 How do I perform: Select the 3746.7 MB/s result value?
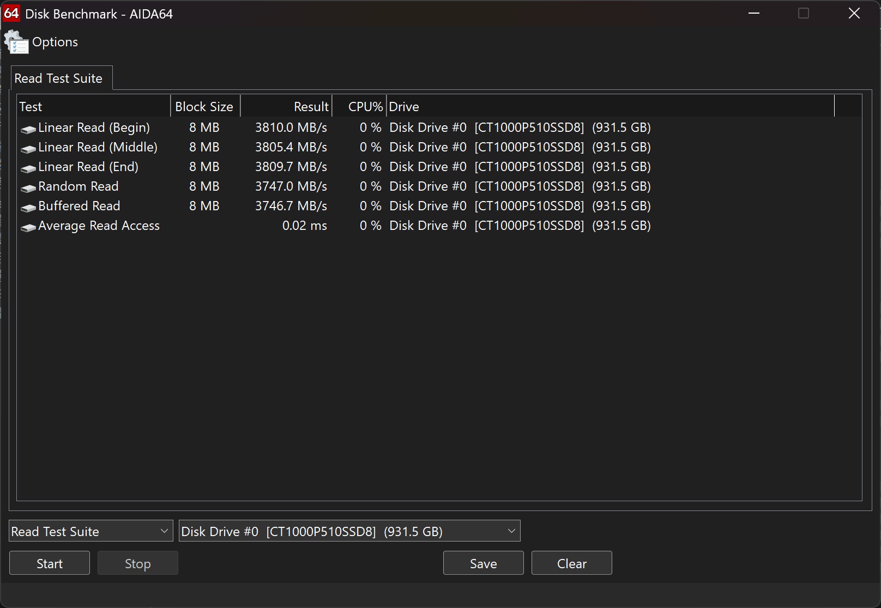[291, 206]
